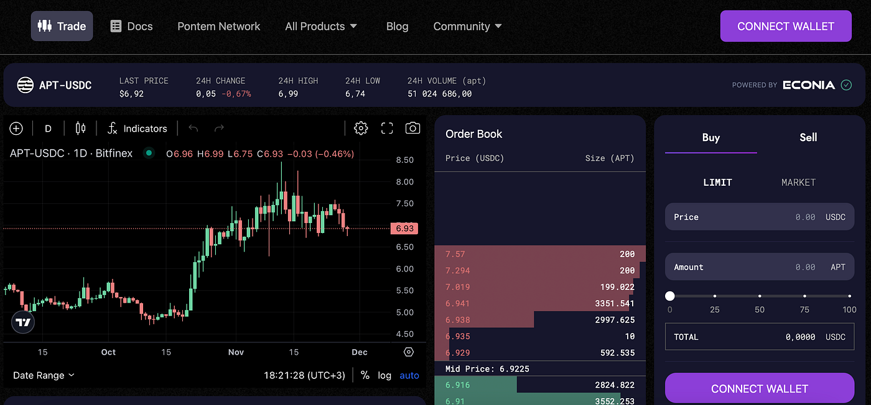The image size is (871, 405).
Task: Expand the Date Range dropdown
Action: coord(44,375)
